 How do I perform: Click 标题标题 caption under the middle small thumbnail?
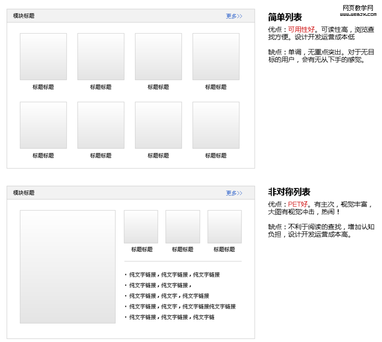183,250
